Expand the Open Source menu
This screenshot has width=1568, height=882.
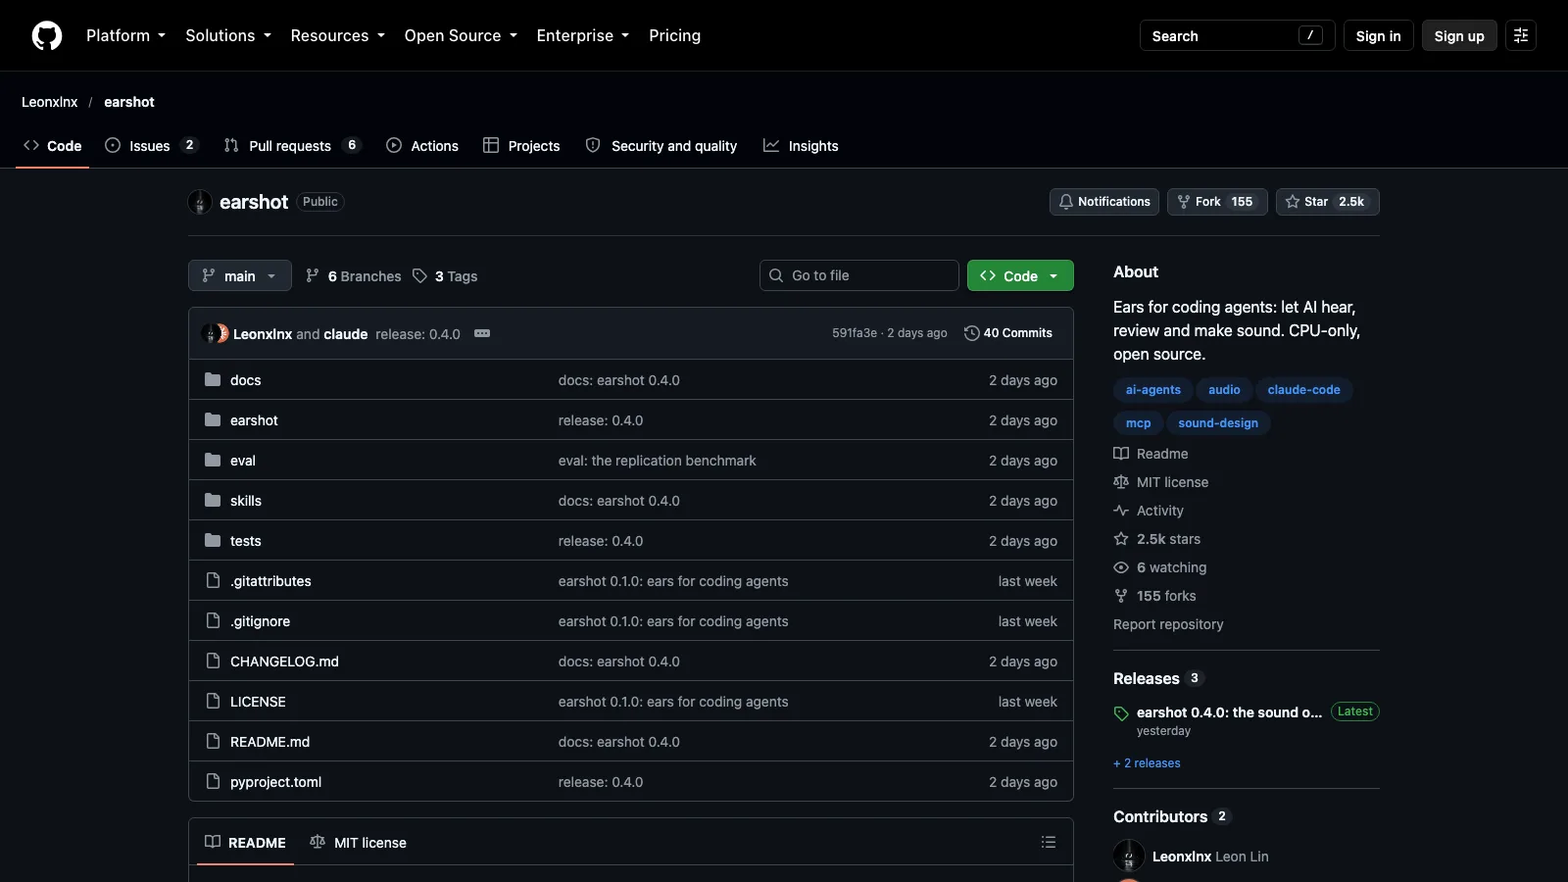461,35
